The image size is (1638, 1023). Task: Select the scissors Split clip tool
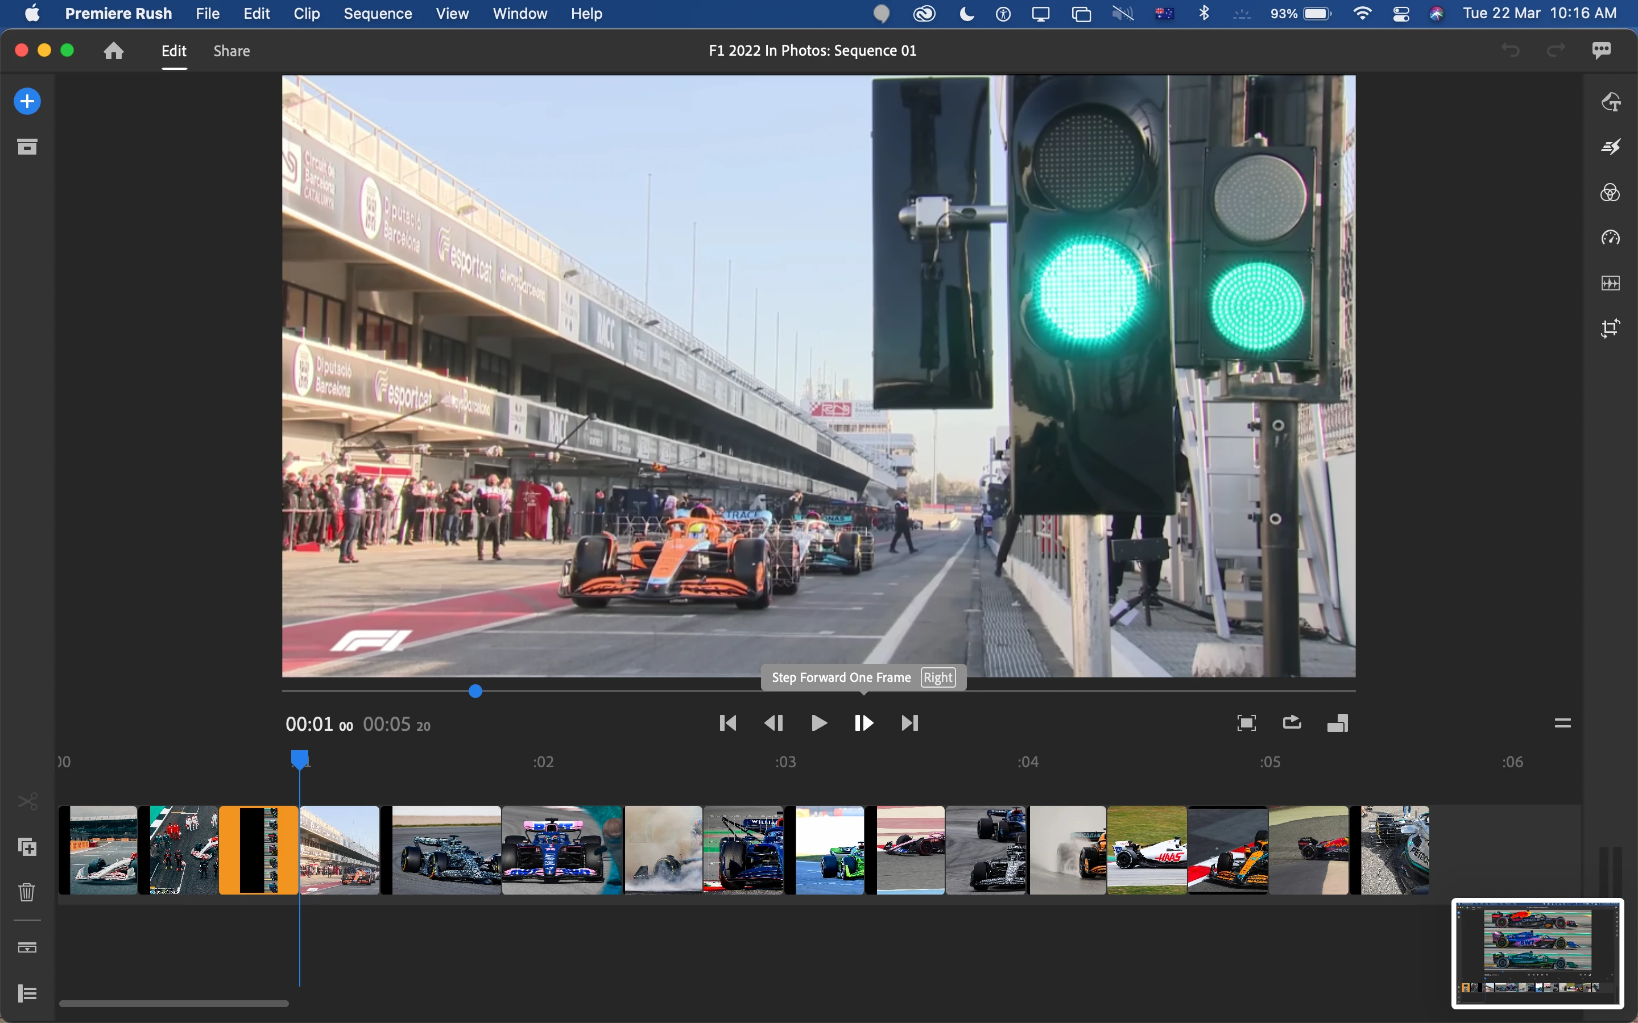(x=27, y=802)
